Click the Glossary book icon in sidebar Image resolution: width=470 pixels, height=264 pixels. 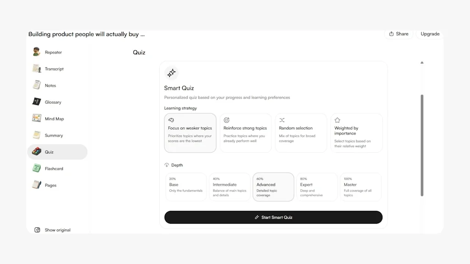click(x=36, y=102)
